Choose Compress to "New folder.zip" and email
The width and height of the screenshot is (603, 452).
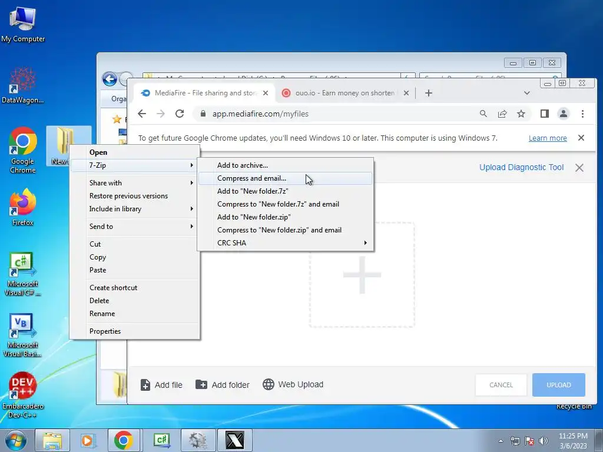[286, 230]
